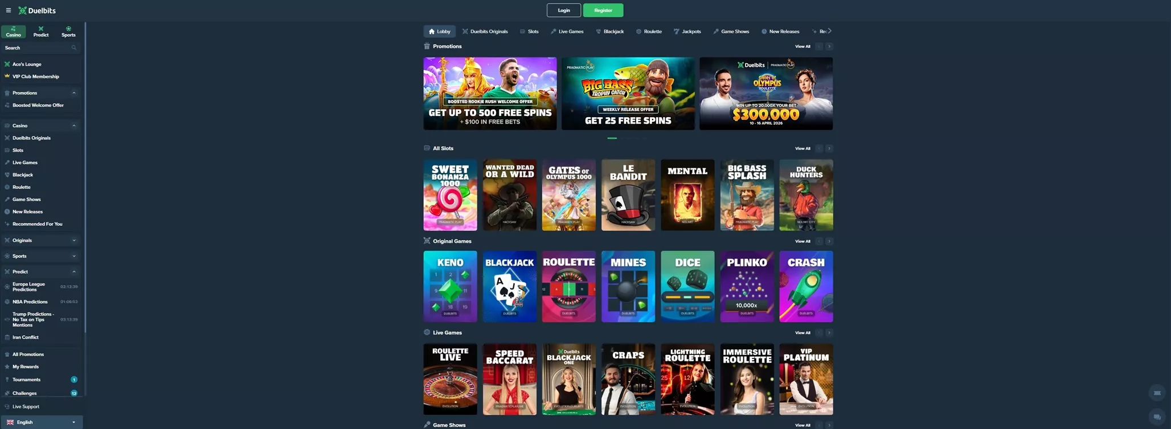Viewport: 1171px width, 429px height.
Task: Advance the Original Games row forward
Action: coord(829,241)
